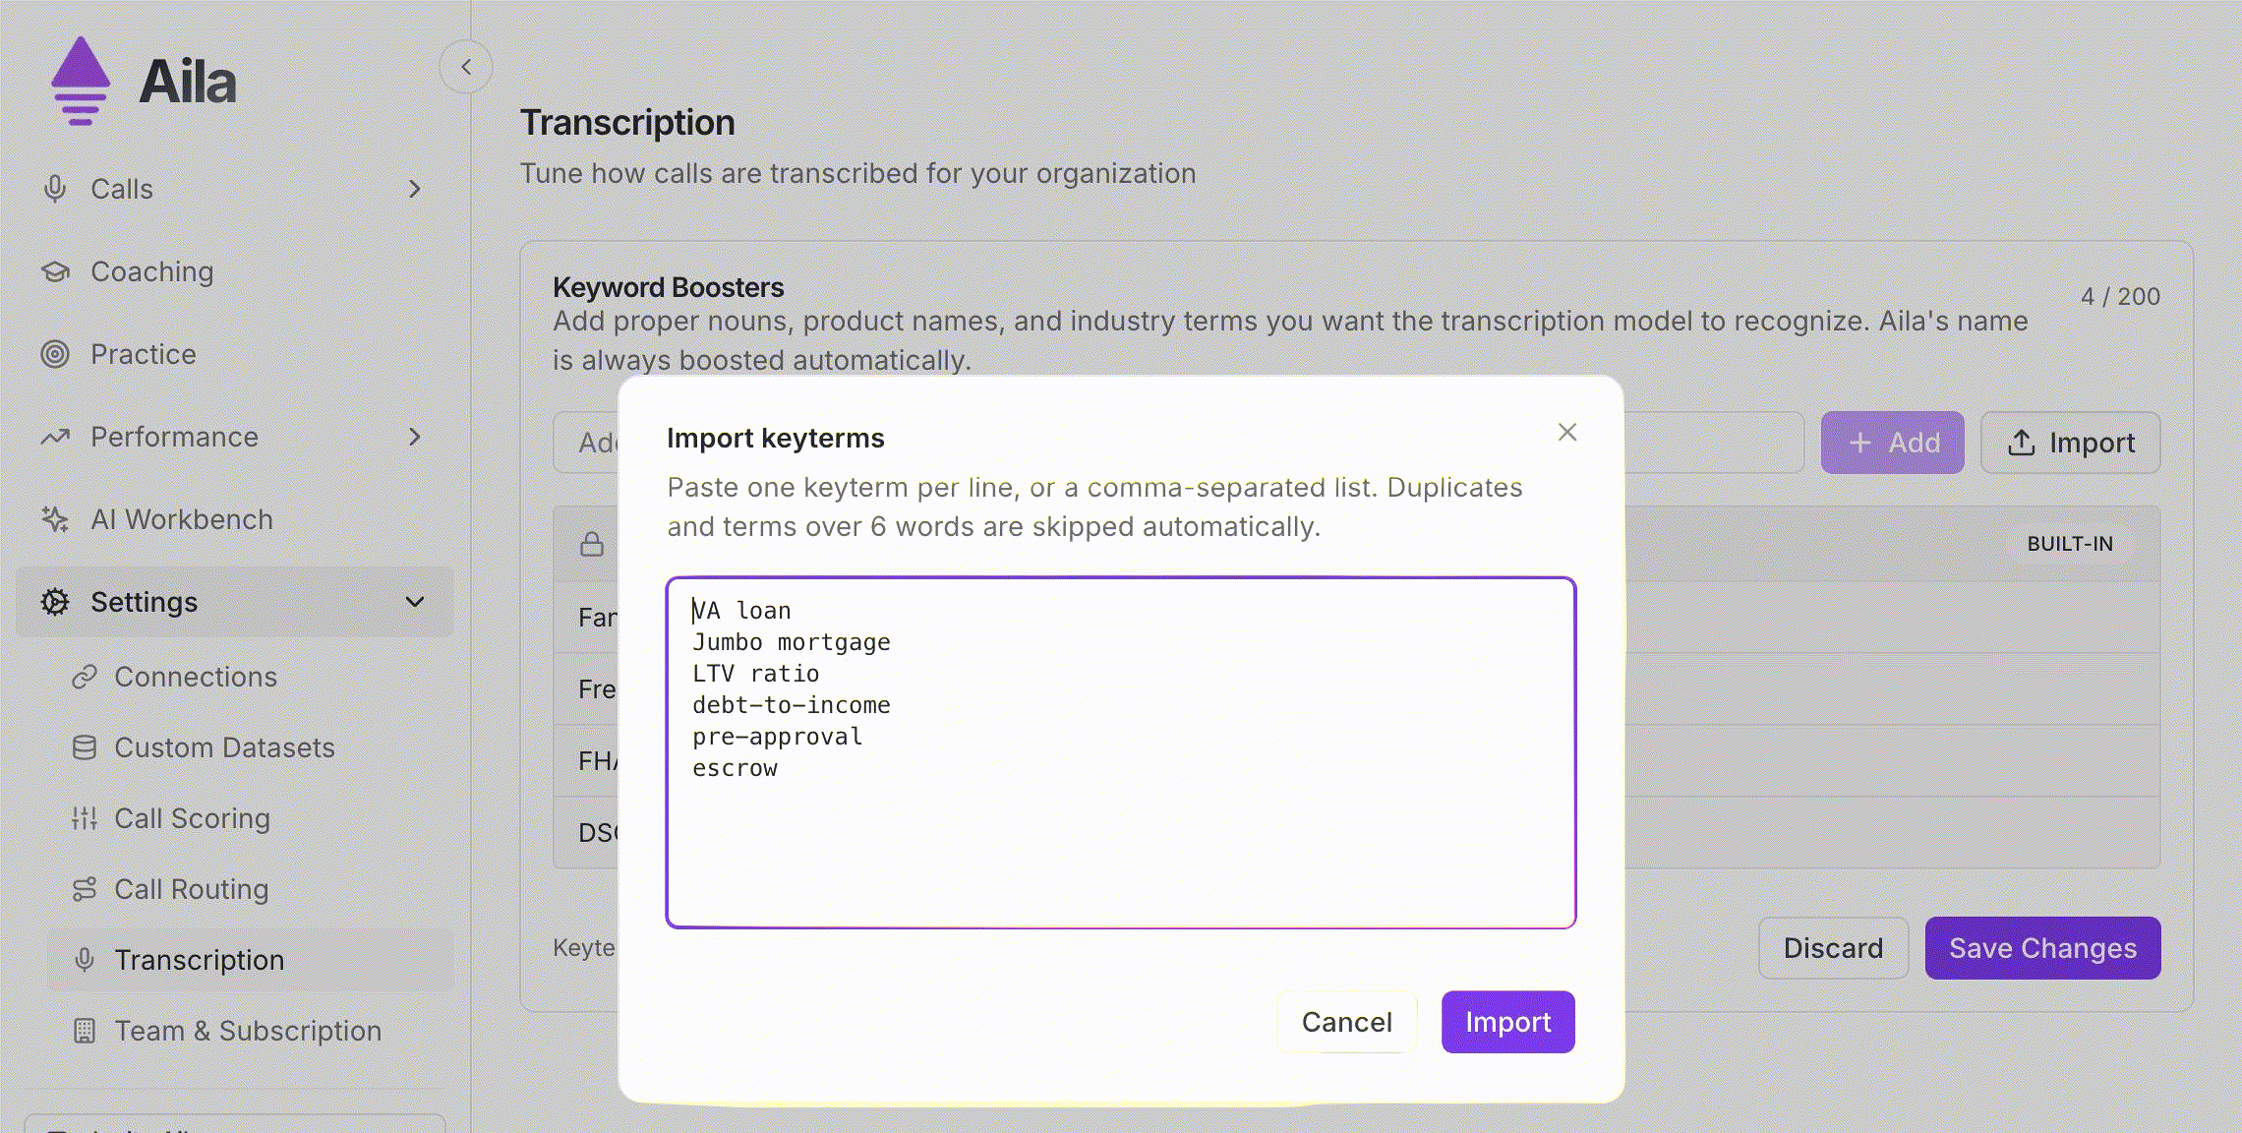Close the Import keyterms dialog

tap(1567, 432)
